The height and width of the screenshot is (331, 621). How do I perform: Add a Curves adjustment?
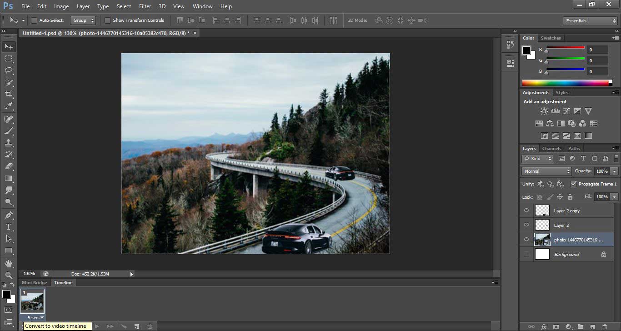point(566,111)
